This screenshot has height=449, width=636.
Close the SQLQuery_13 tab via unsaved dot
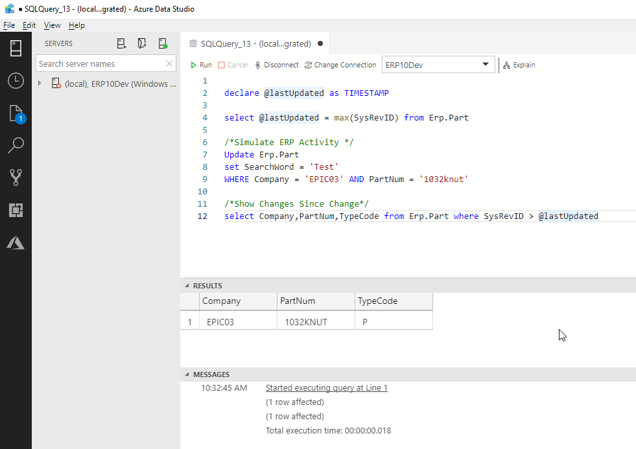320,43
